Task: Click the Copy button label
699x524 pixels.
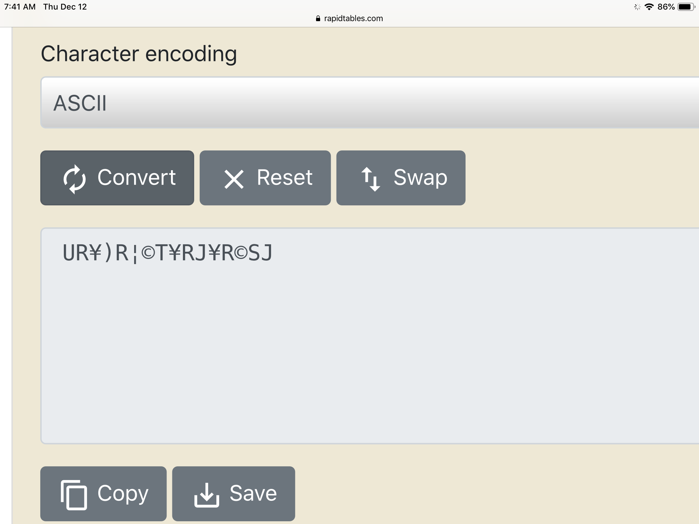Action: click(x=123, y=494)
